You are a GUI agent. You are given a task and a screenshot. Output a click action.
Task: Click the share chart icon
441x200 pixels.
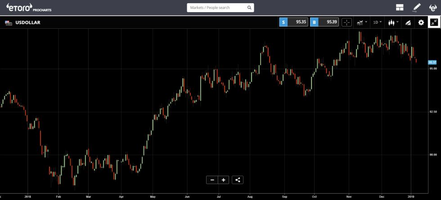238,180
